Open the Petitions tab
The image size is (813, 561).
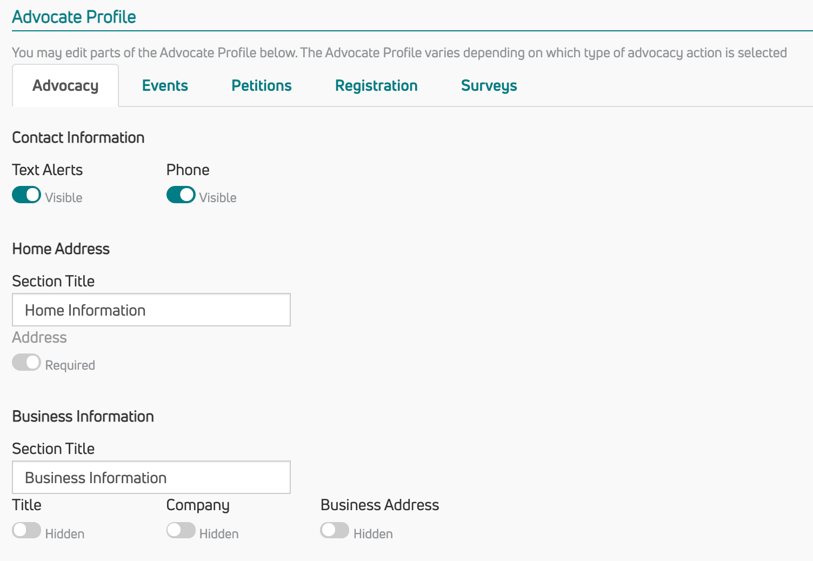(261, 86)
